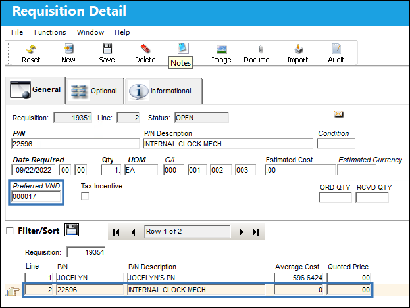
Task: Open Notes from the toolbar
Action: (x=183, y=49)
